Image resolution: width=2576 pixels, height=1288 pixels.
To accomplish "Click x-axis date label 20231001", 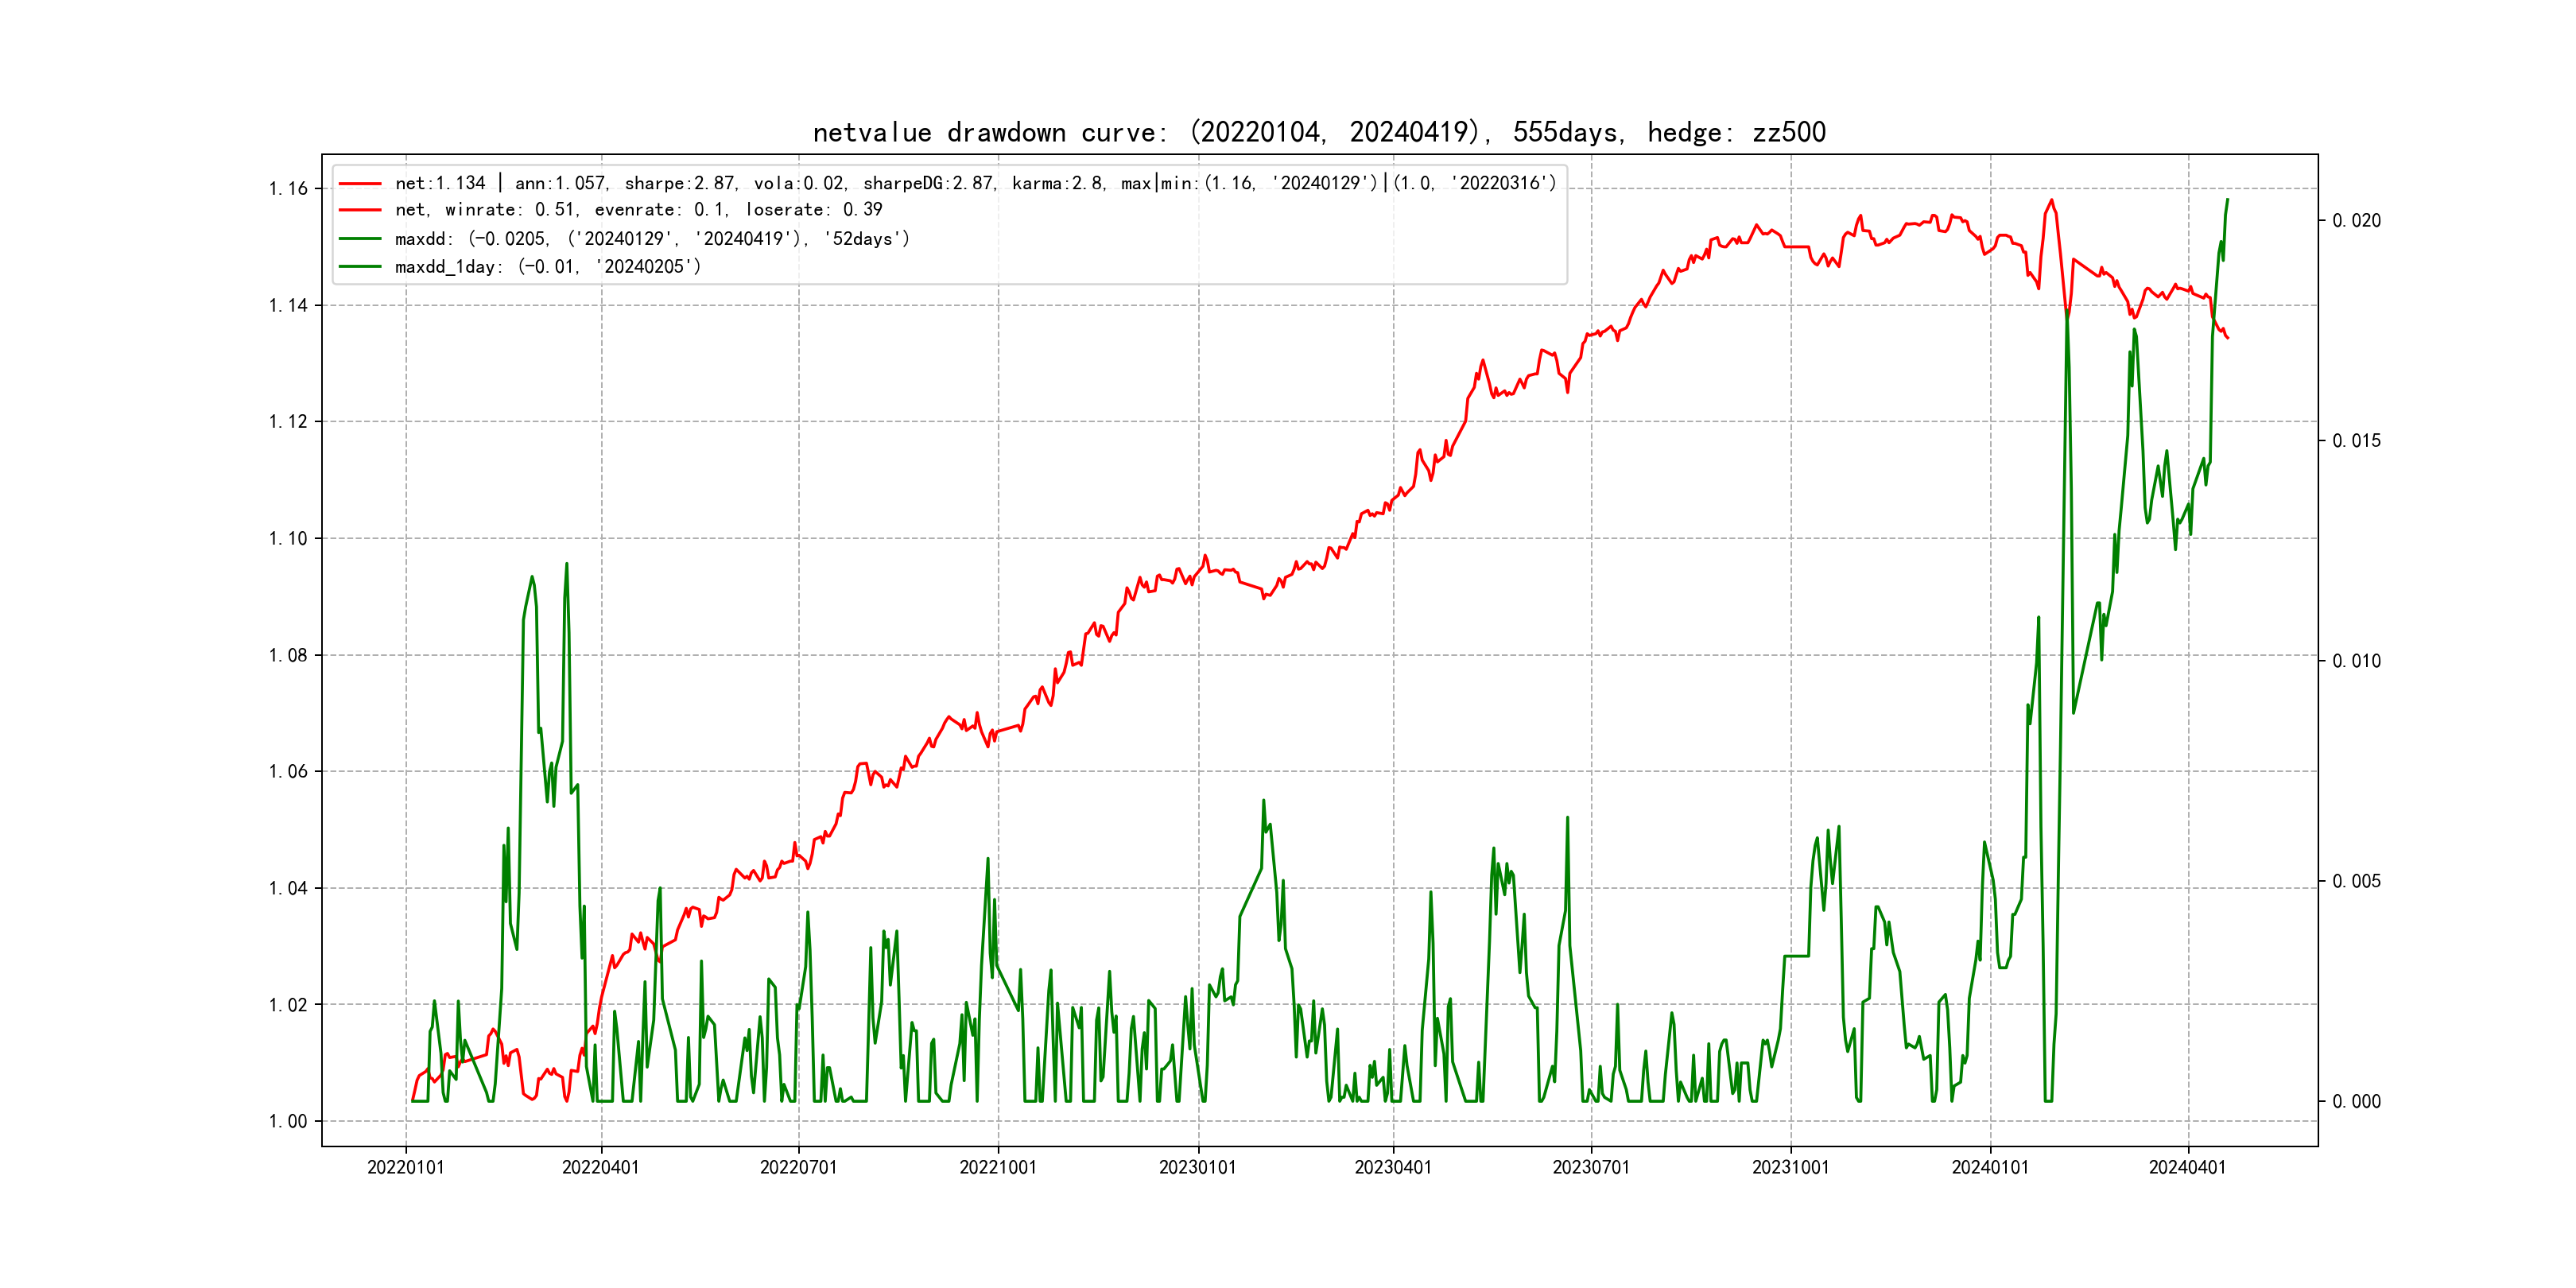I will tap(1790, 1167).
